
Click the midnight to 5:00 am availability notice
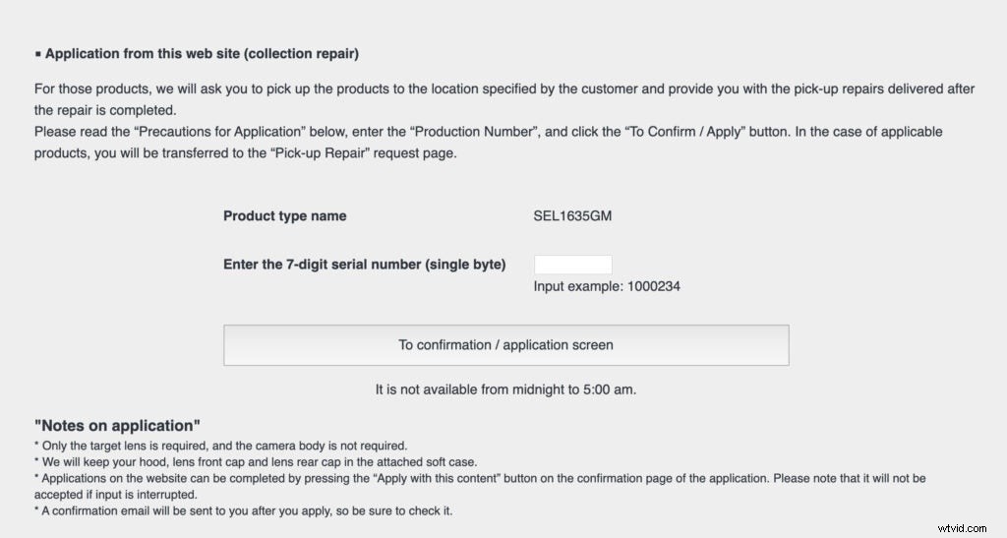(x=505, y=389)
